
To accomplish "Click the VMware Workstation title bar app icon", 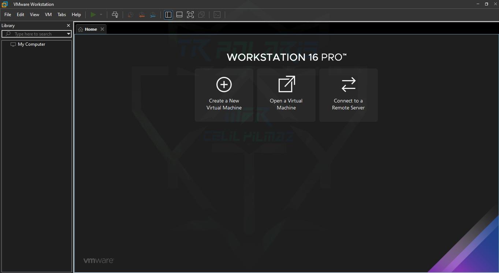I will point(5,4).
